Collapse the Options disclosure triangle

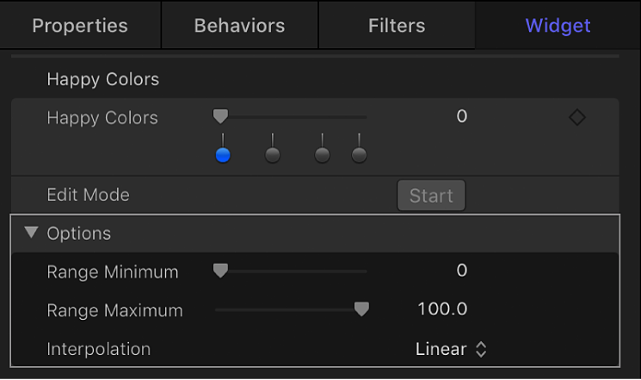(33, 233)
